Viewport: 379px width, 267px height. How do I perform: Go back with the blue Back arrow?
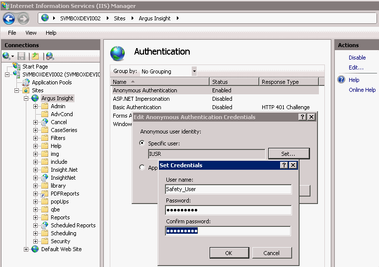pyautogui.click(x=9, y=18)
